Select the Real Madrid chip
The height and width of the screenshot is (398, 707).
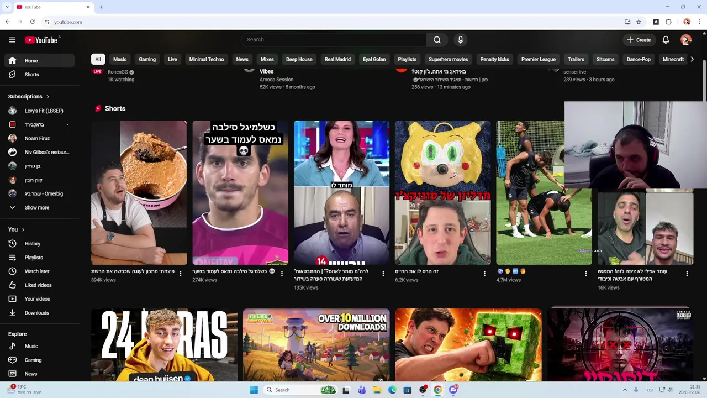click(x=337, y=59)
